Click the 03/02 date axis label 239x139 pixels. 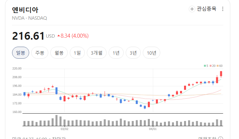tap(64, 129)
